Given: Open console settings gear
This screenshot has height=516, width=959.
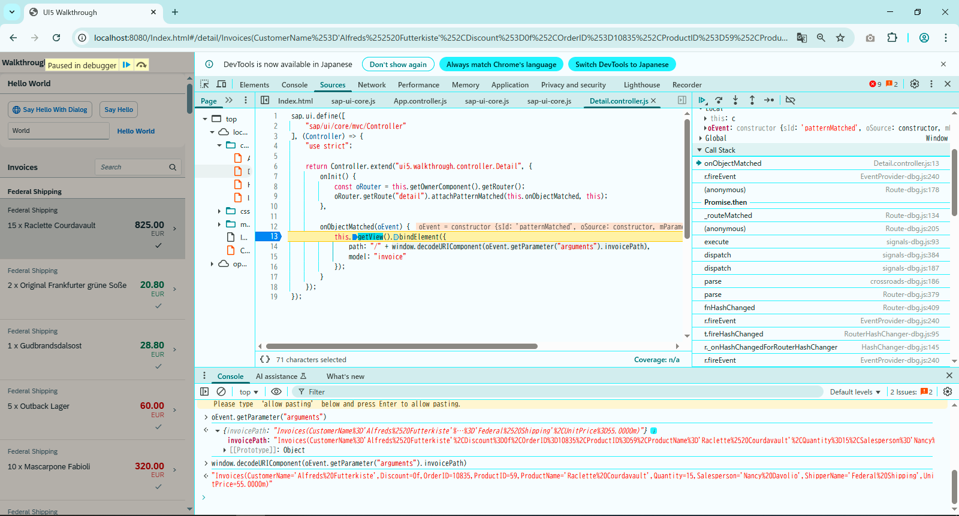Looking at the screenshot, I should (x=948, y=391).
